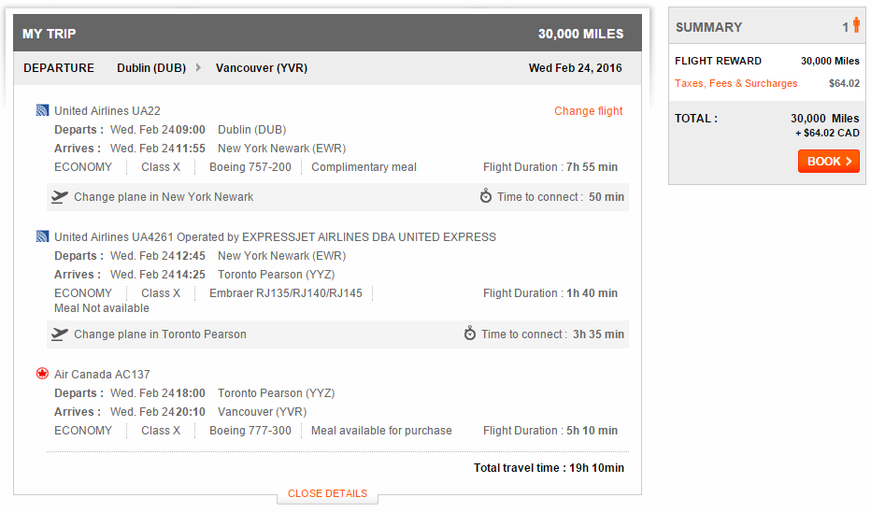The width and height of the screenshot is (871, 512).
Task: Click the plane icon for Toronto Pearson connection
Action: [60, 334]
